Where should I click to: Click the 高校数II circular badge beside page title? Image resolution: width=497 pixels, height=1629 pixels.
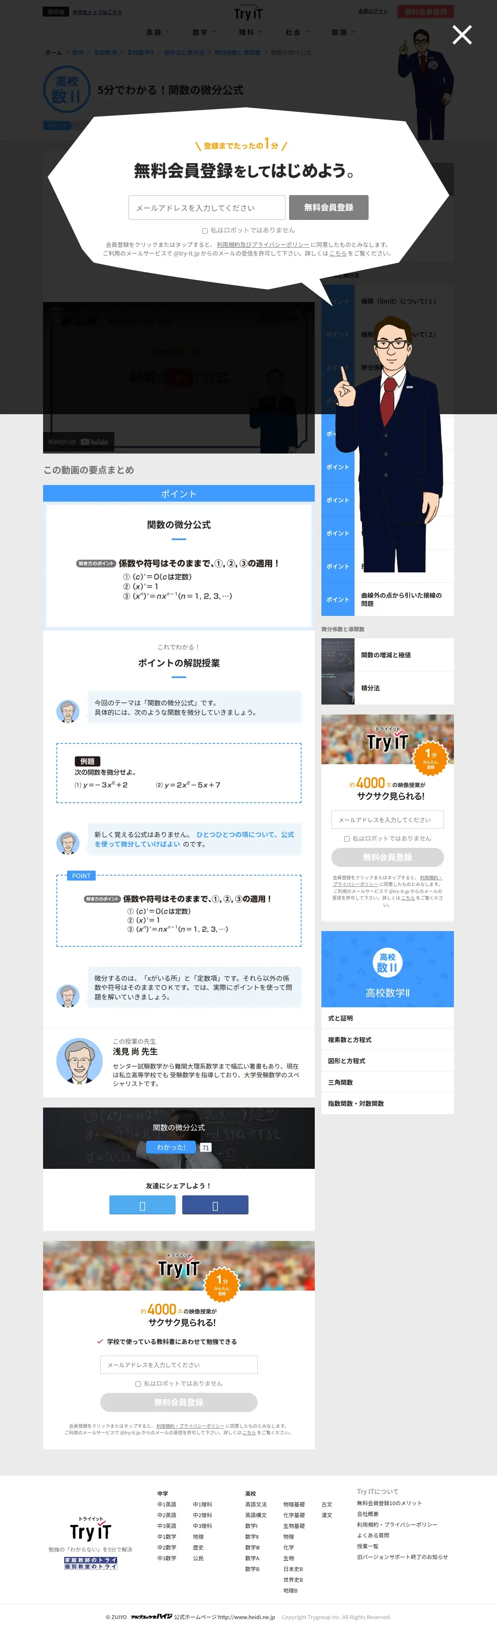[x=66, y=90]
